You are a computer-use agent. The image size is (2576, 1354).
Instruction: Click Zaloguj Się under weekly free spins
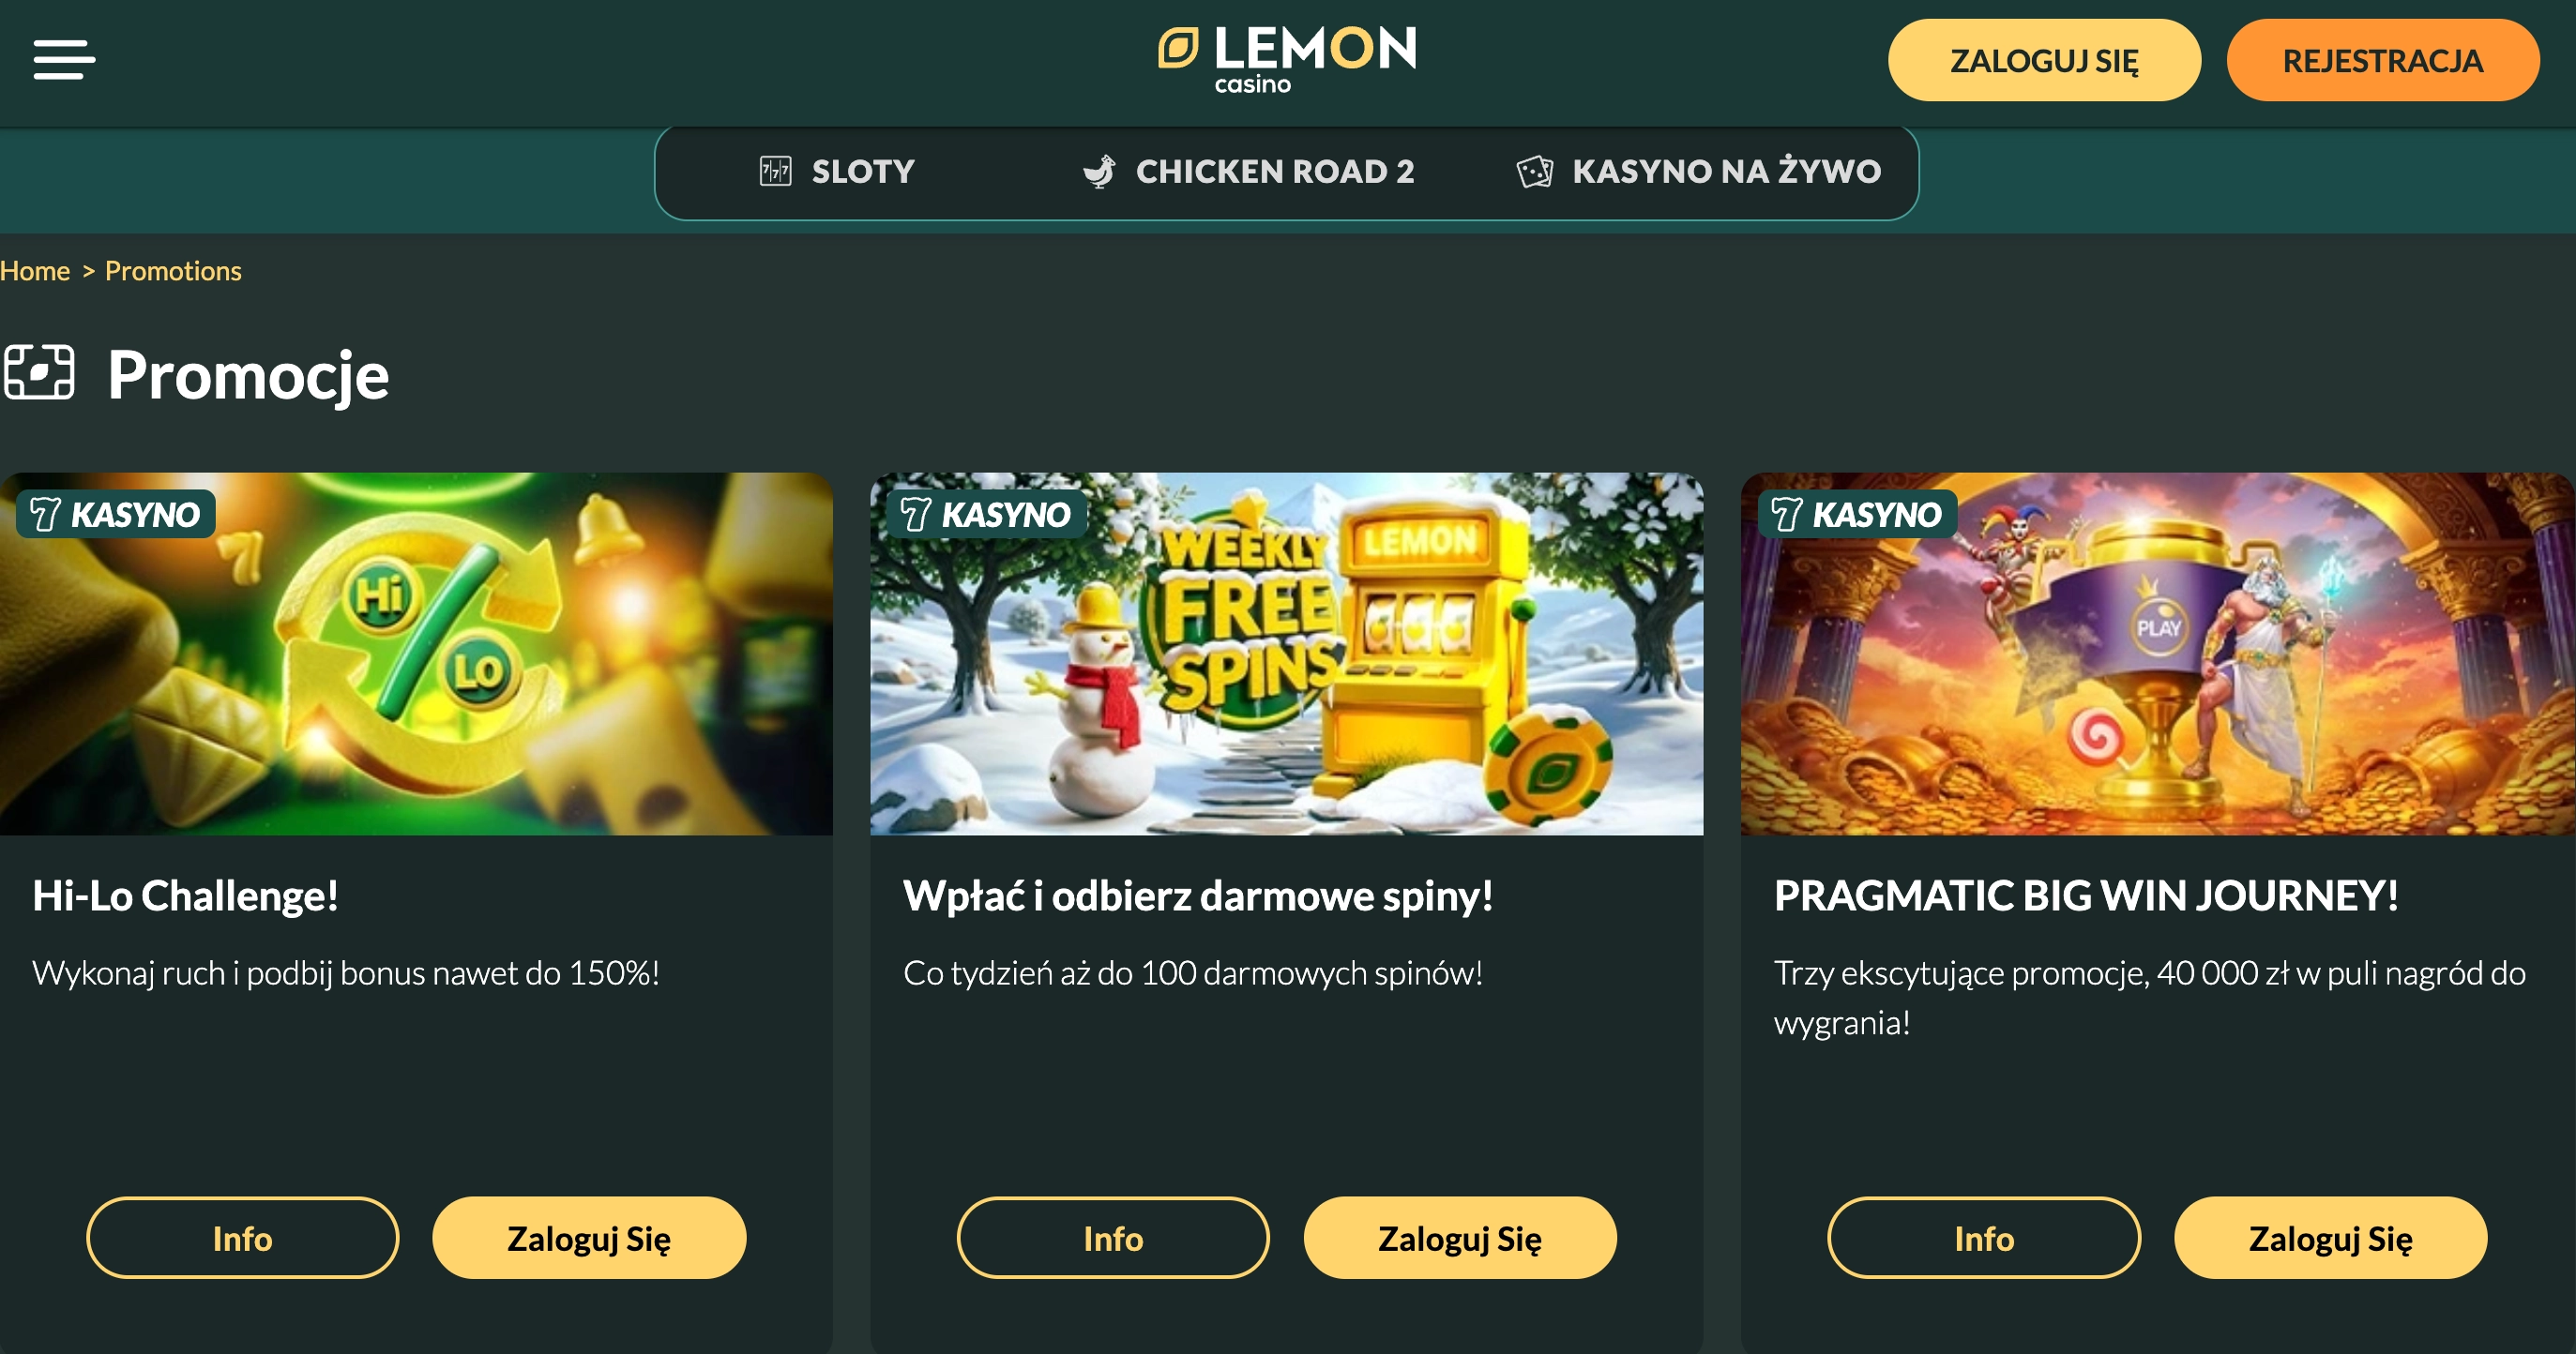pyautogui.click(x=1460, y=1238)
